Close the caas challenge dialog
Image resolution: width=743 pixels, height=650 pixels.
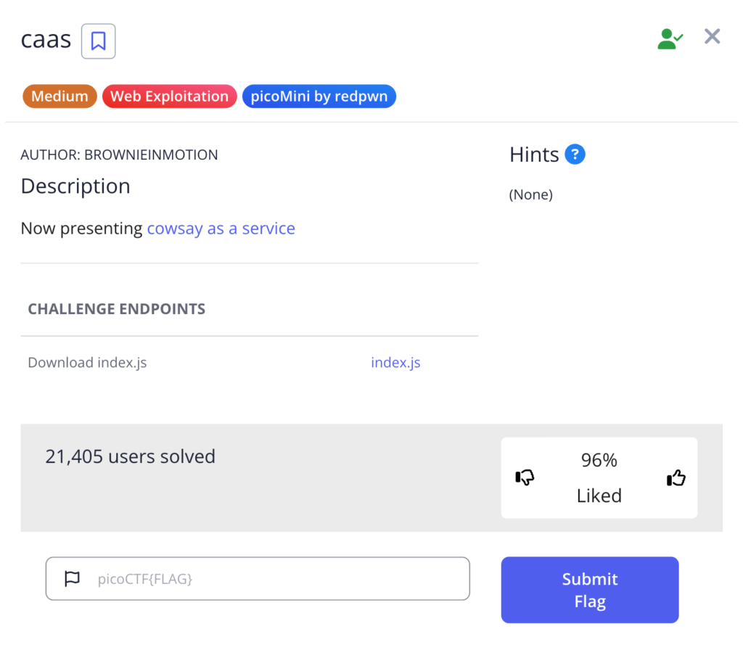(712, 37)
